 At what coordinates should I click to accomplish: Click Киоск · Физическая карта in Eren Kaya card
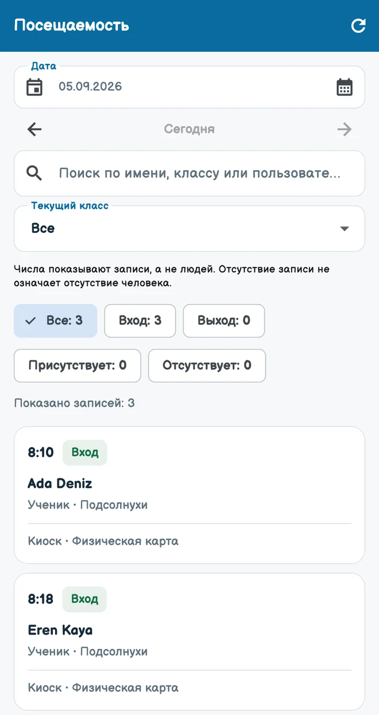pyautogui.click(x=103, y=688)
